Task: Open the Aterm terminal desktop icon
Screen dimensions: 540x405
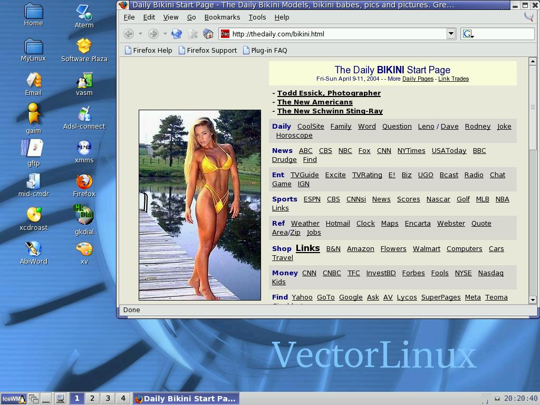Action: (84, 14)
